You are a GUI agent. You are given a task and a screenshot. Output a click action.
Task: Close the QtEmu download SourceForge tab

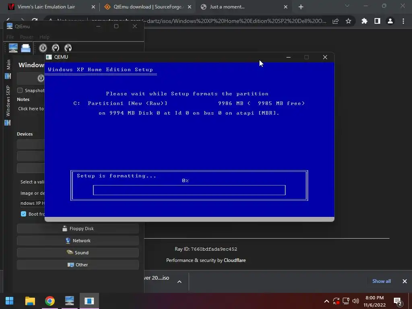(x=190, y=7)
